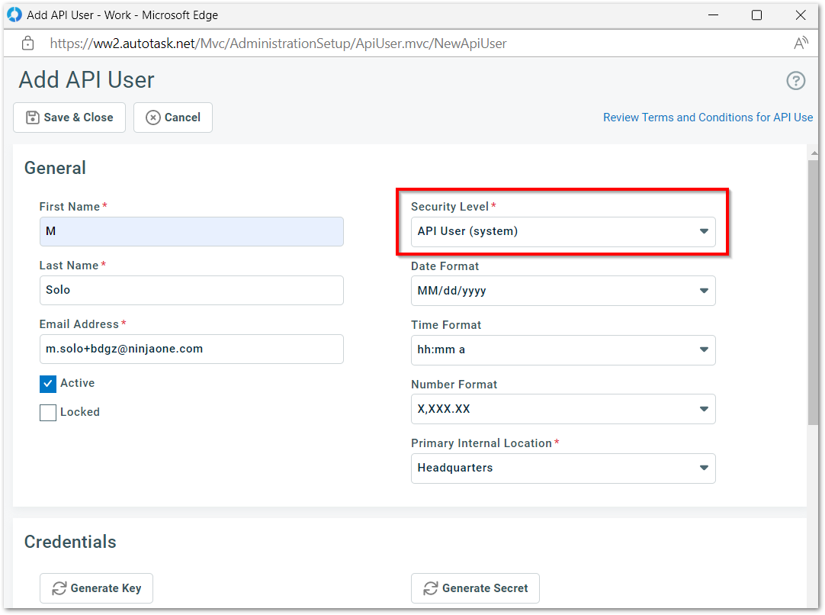Viewport: 825px width, 615px height.
Task: Click the Cancel circle-x icon
Action: [152, 118]
